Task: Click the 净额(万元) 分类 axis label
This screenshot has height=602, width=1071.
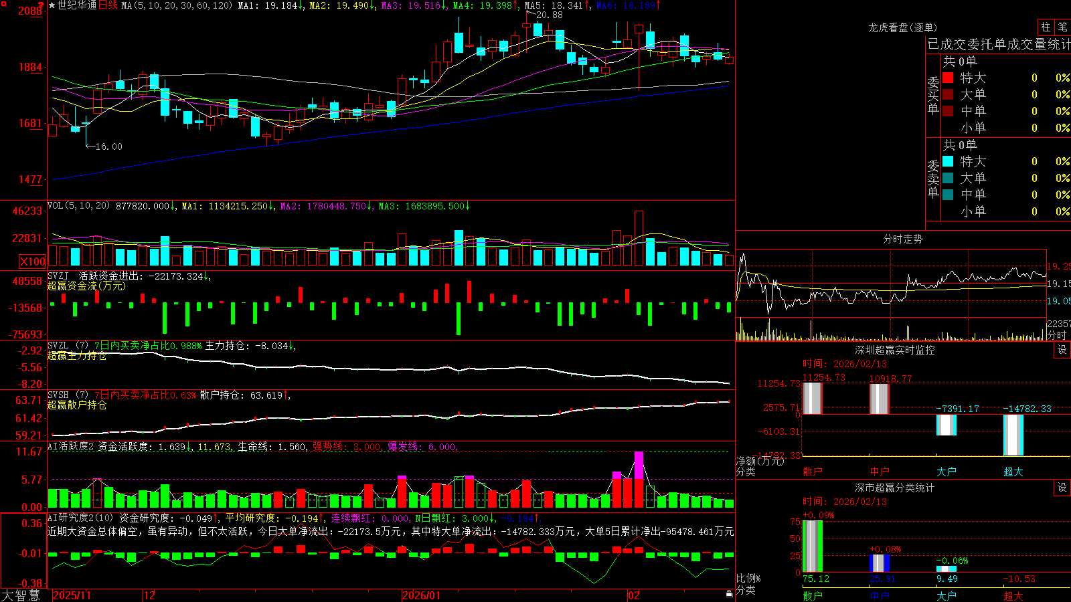Action: pyautogui.click(x=760, y=466)
